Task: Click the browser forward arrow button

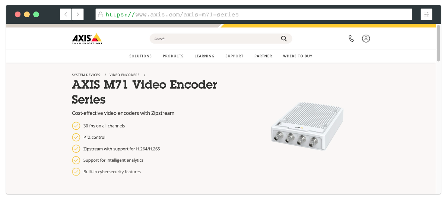Action: 77,15
